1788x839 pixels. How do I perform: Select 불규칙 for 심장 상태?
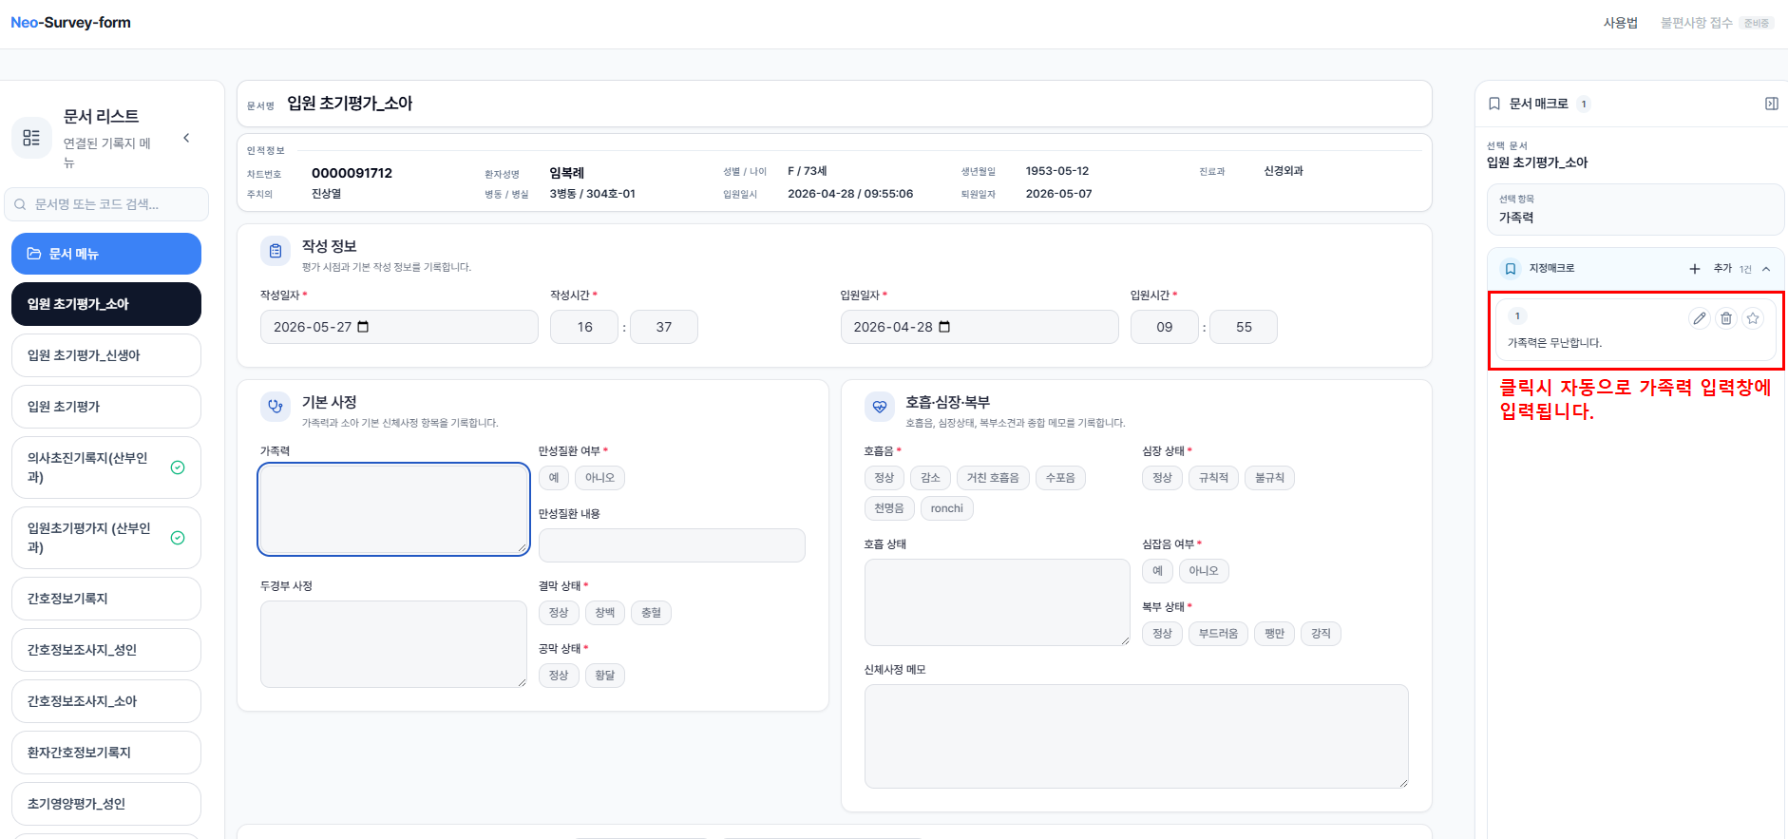[1270, 478]
